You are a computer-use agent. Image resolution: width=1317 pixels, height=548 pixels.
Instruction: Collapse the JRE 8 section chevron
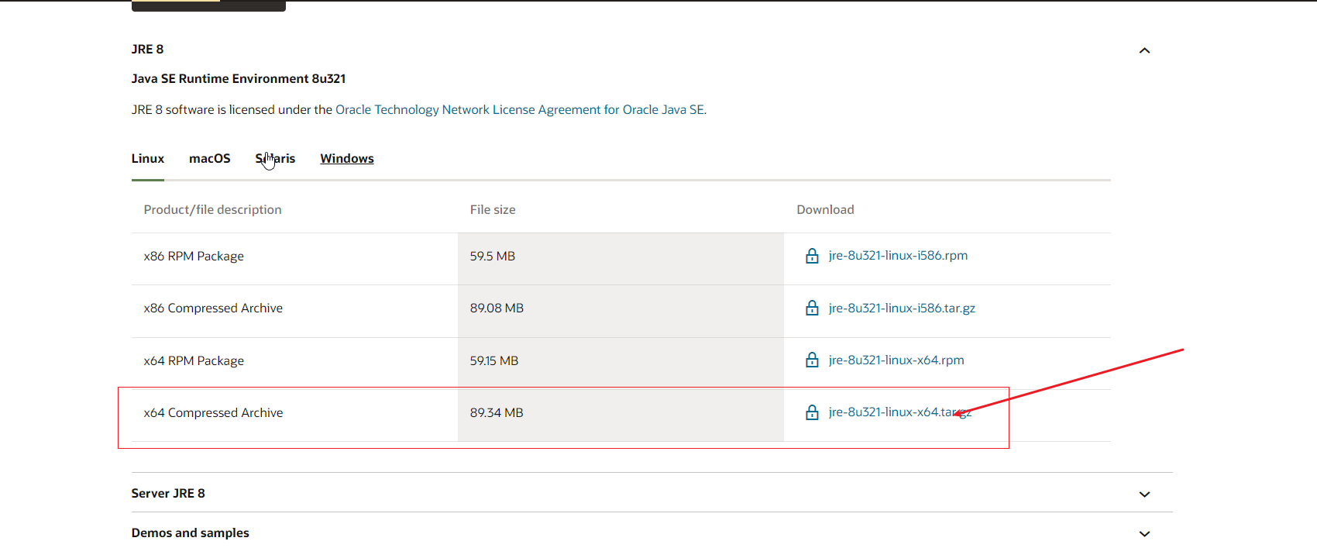(x=1144, y=50)
